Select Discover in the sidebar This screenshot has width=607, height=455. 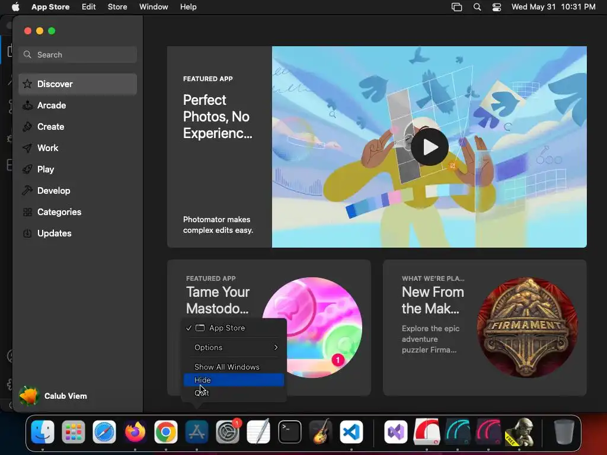(78, 84)
